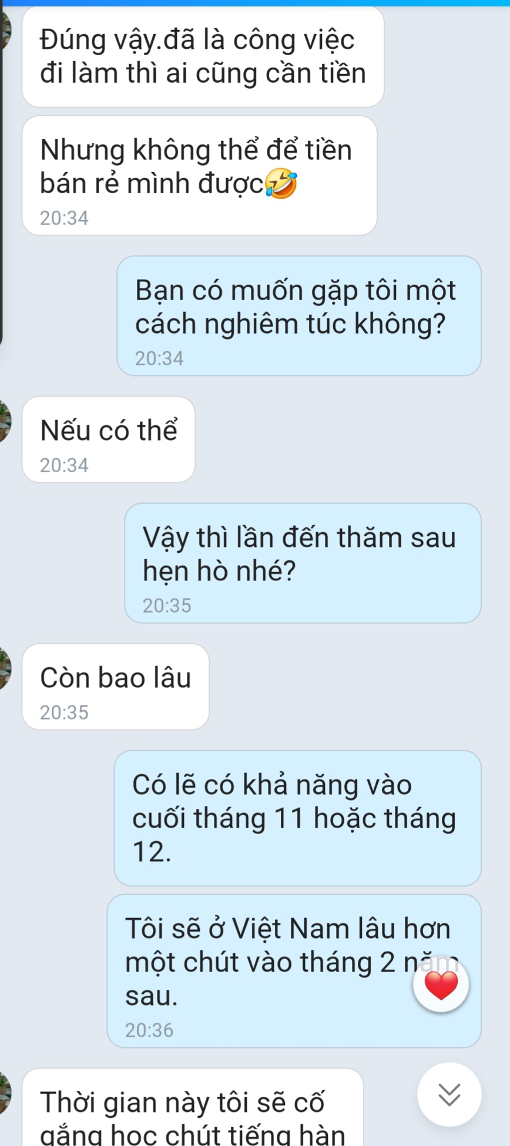Viewport: 510px width, 1146px height.
Task: Jump to latest messages with double-chevron button
Action: pos(449,1094)
